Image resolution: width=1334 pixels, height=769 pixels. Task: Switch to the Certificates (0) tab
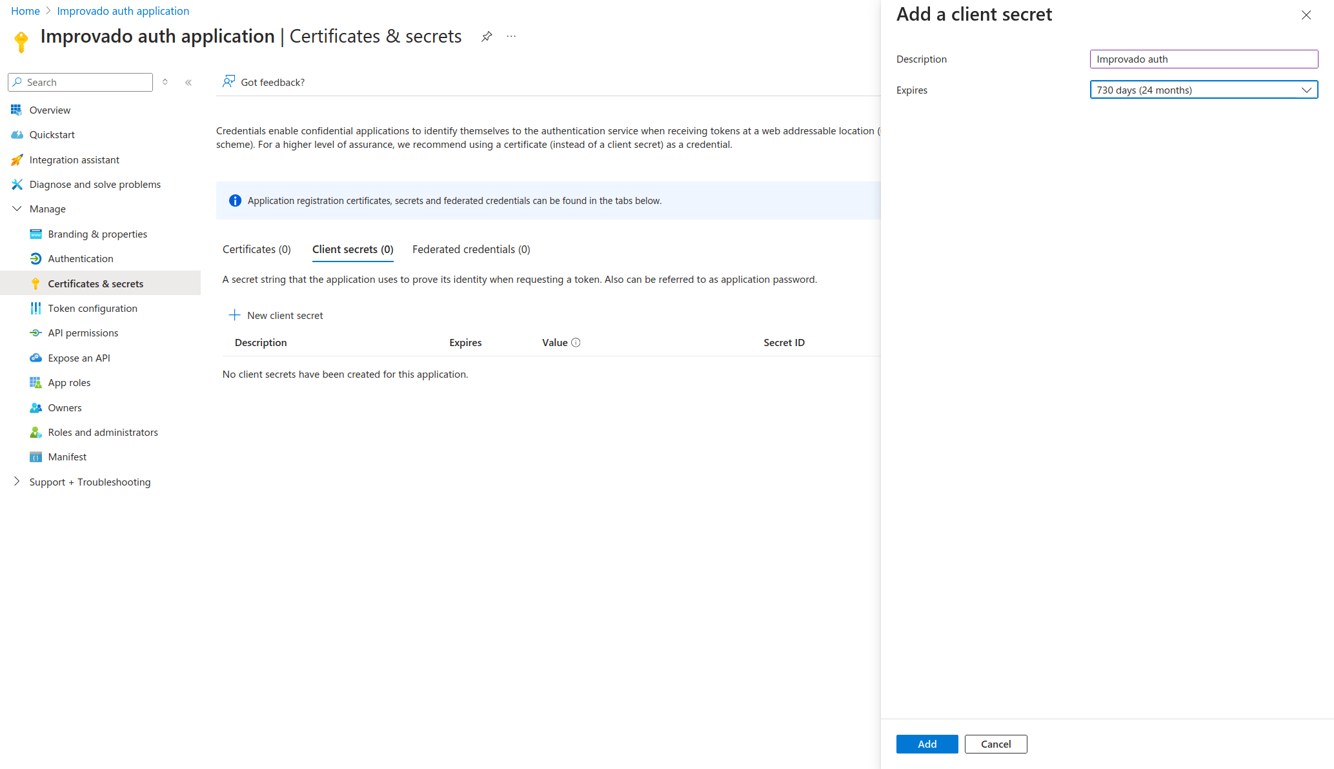pos(257,249)
